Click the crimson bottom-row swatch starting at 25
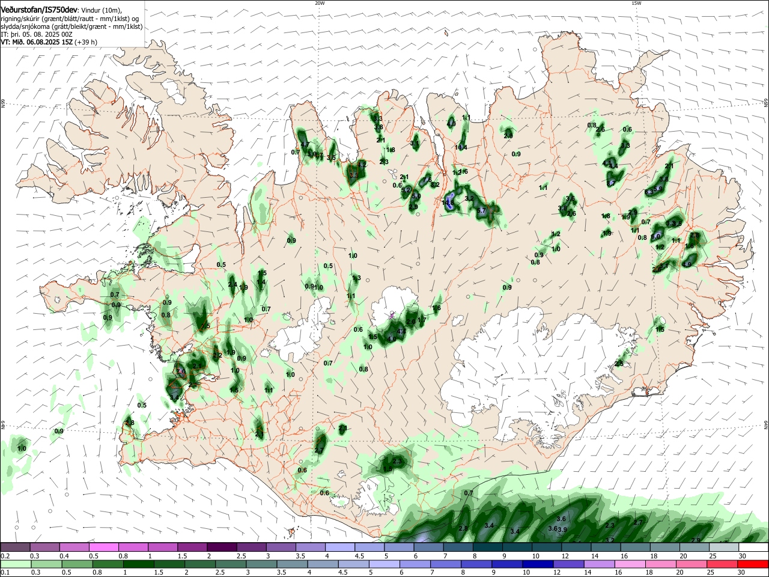 click(723, 564)
